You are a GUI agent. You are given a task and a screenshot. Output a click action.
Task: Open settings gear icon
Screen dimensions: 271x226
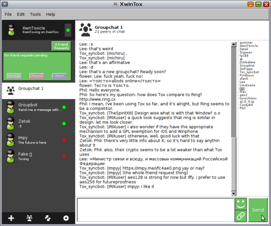tap(66, 218)
